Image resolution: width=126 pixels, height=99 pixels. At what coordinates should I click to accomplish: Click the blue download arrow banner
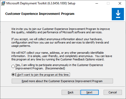click(x=118, y=14)
